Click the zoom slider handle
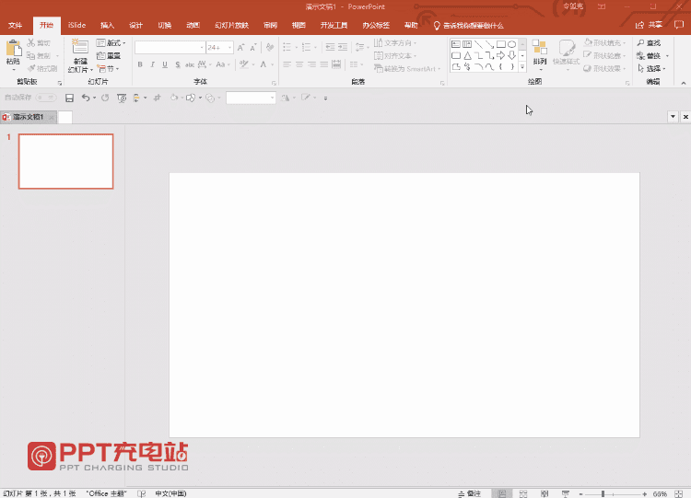 [x=603, y=494]
